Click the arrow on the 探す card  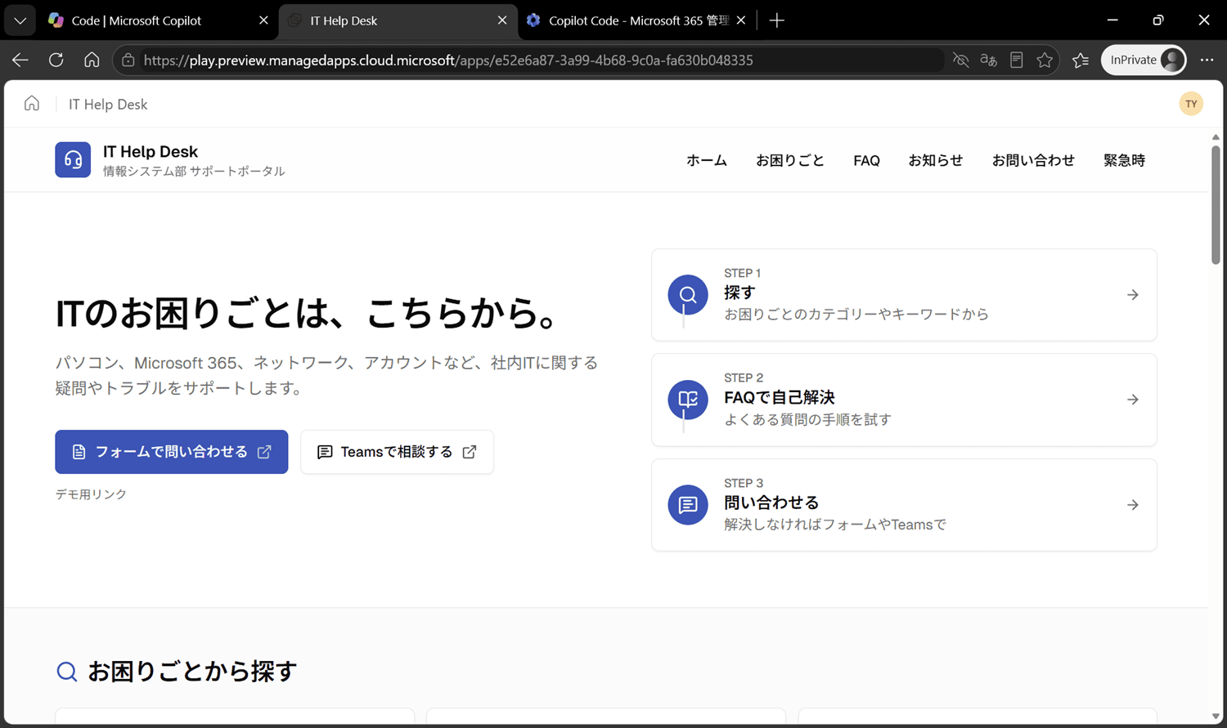coord(1133,295)
